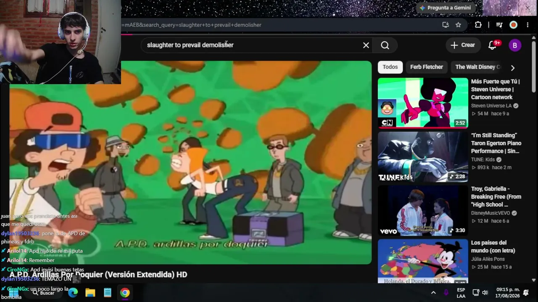
Task: Switch the ESP LAA input language
Action: click(461, 293)
